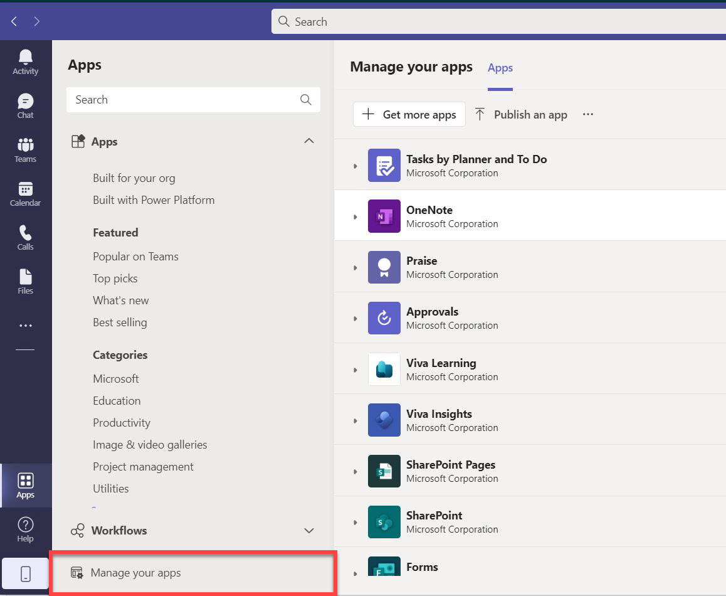
Task: Expand the Viva Insights row arrow
Action: coord(355,421)
